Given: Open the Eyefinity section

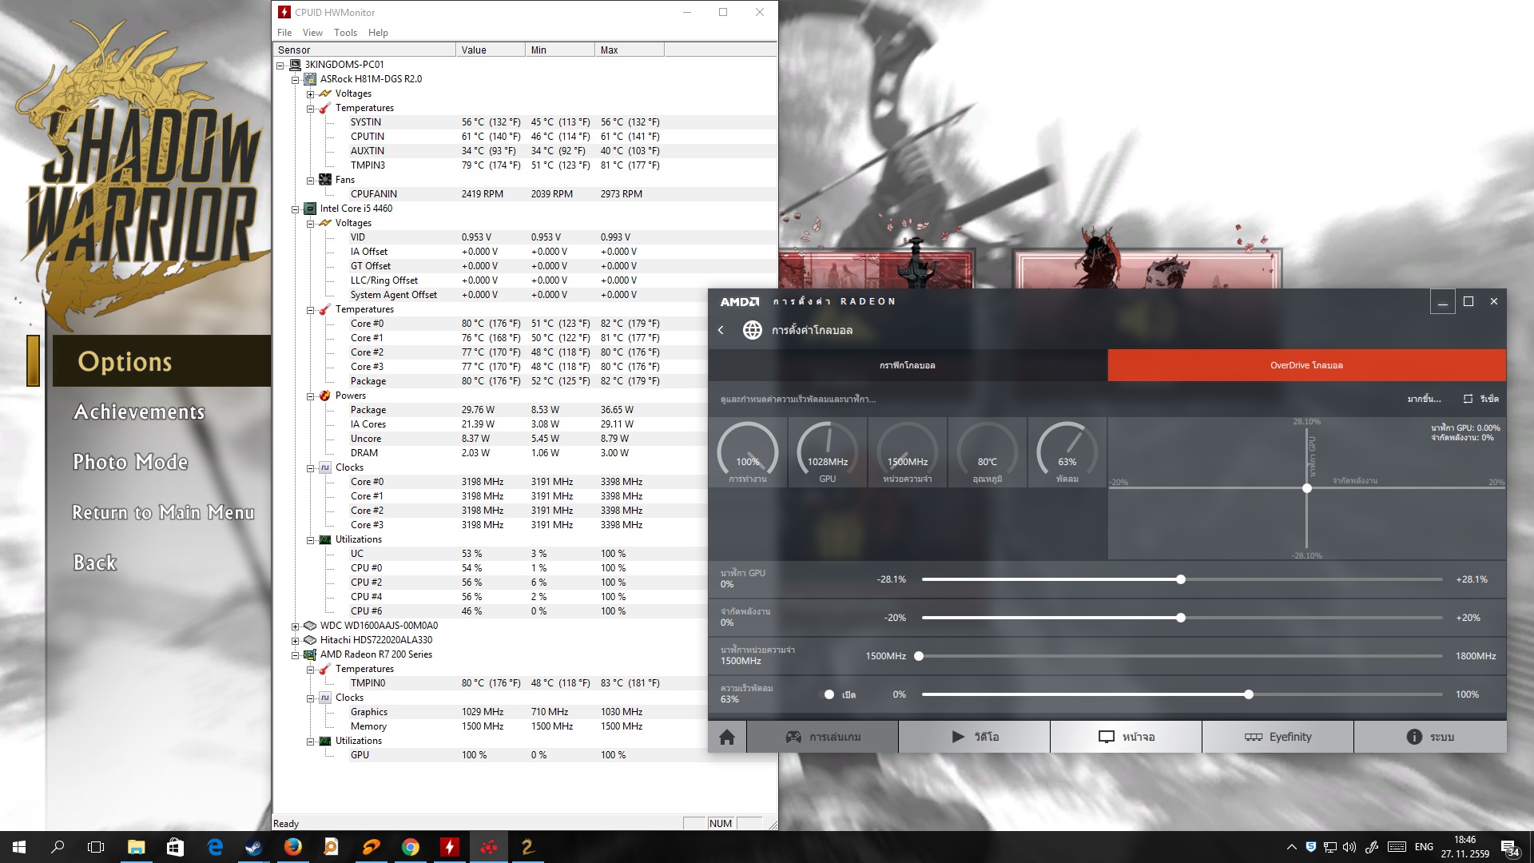Looking at the screenshot, I should [1278, 737].
